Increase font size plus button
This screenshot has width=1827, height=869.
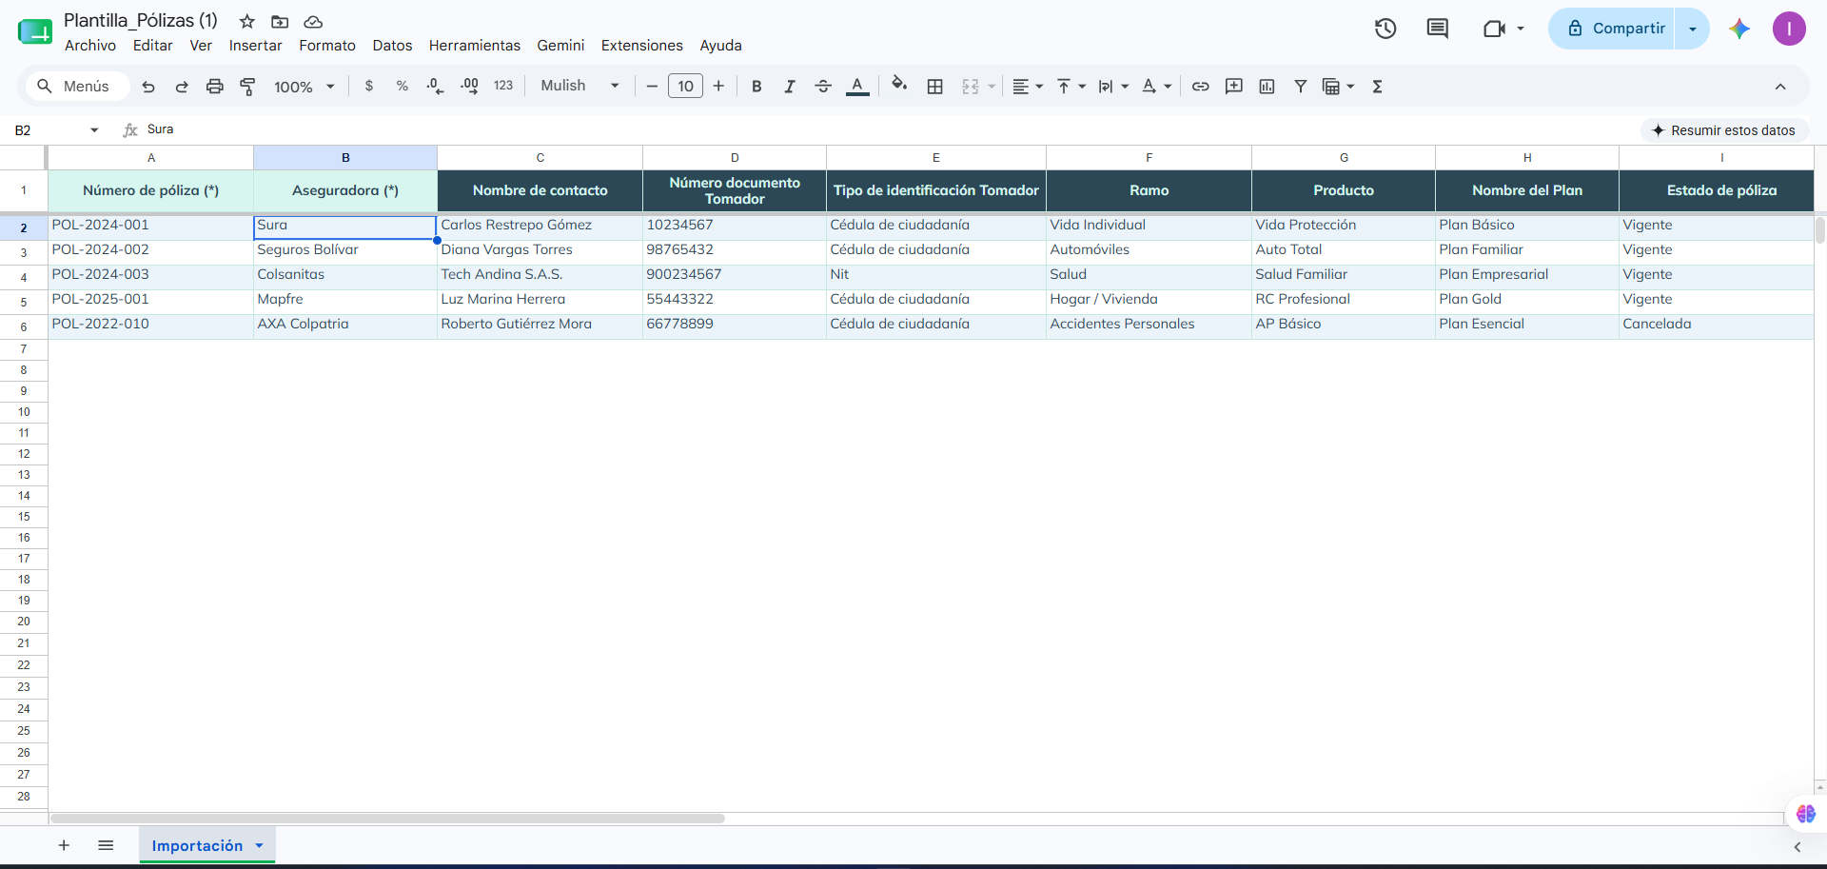pyautogui.click(x=718, y=87)
